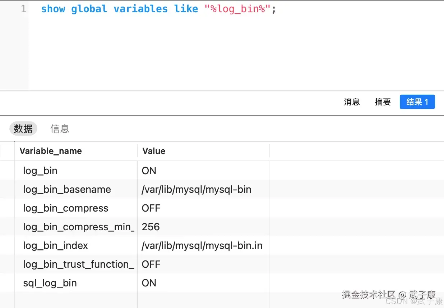Switch to the 信息 view tab
This screenshot has height=308, width=444.
[60, 128]
